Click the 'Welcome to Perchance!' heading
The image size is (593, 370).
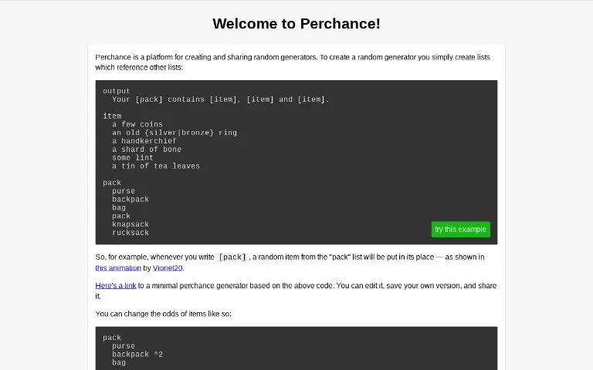point(296,23)
